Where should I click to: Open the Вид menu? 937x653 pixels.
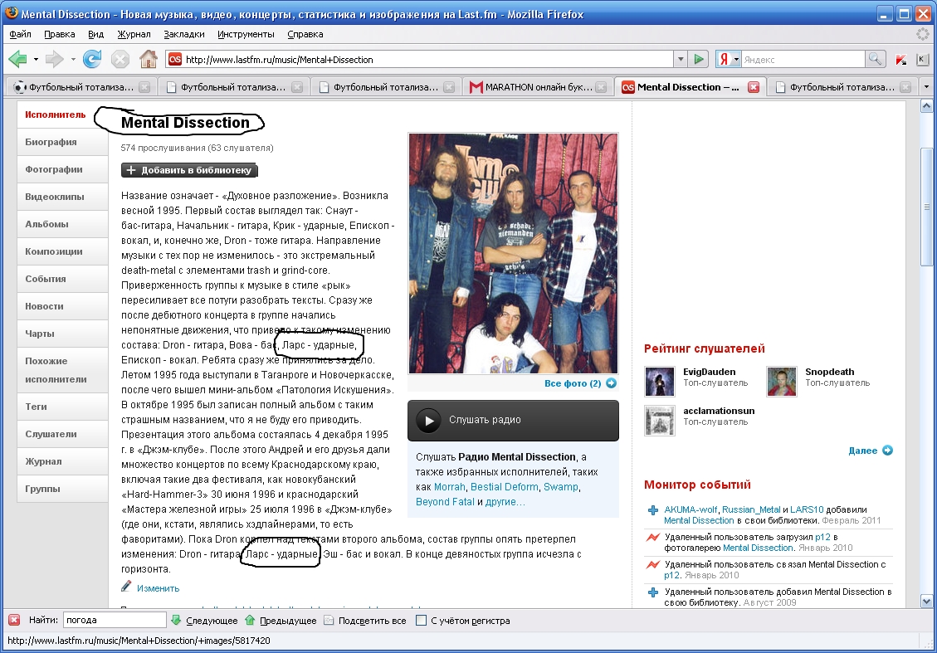(95, 34)
